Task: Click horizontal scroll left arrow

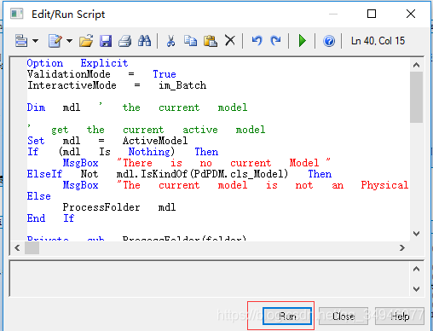Action: (17, 248)
